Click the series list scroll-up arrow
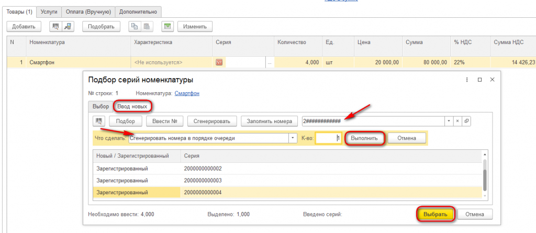 (485, 154)
